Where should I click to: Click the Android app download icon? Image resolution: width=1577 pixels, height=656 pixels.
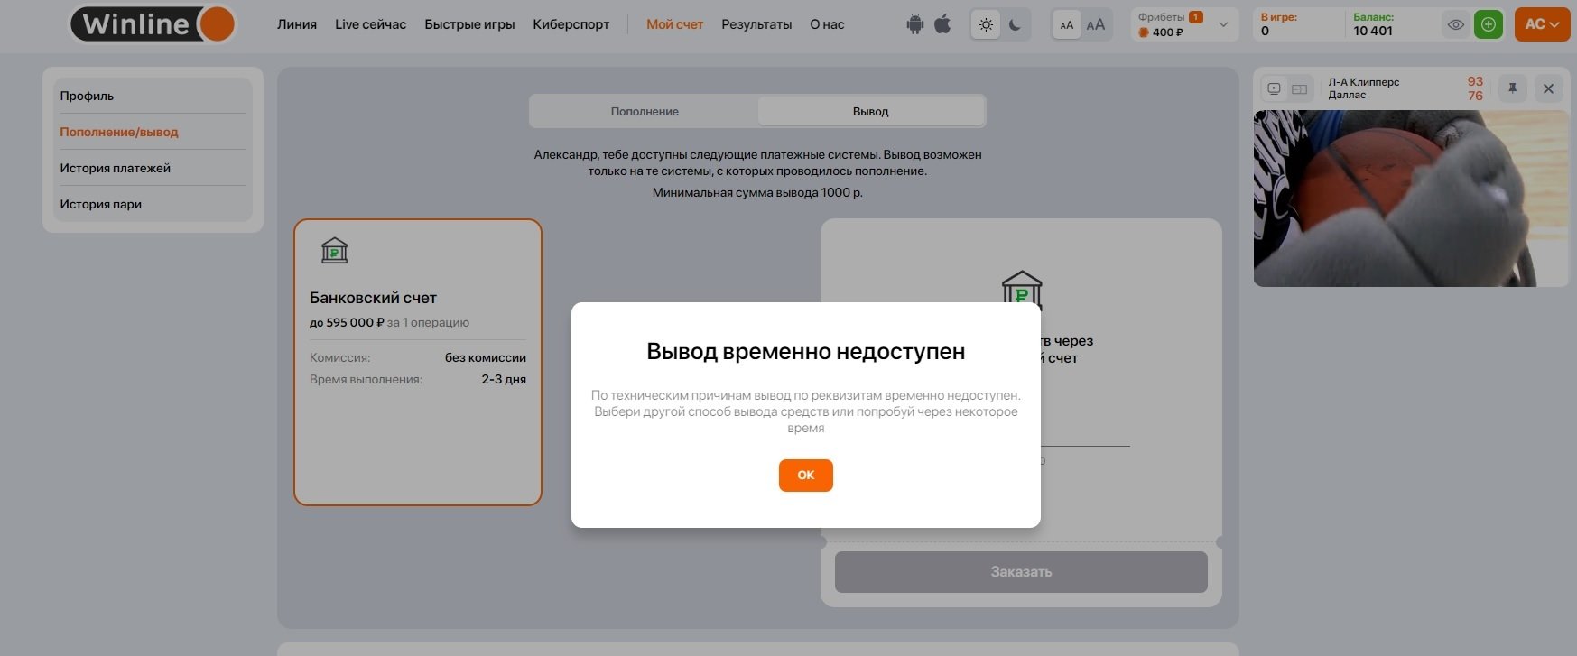click(x=915, y=25)
